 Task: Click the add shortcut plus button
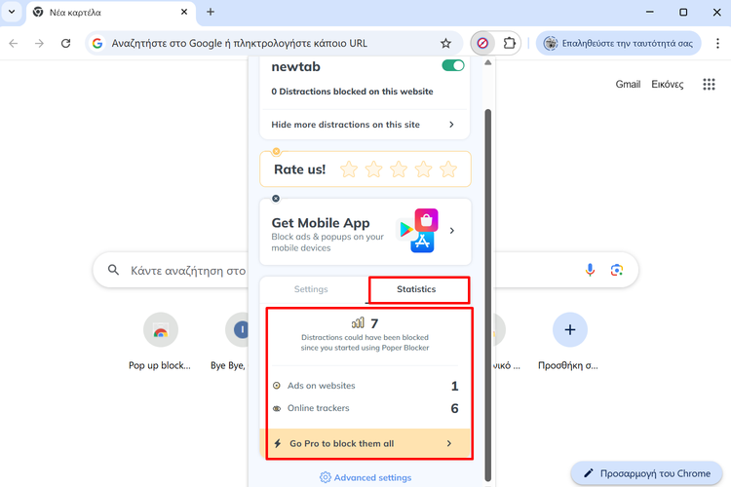(570, 331)
